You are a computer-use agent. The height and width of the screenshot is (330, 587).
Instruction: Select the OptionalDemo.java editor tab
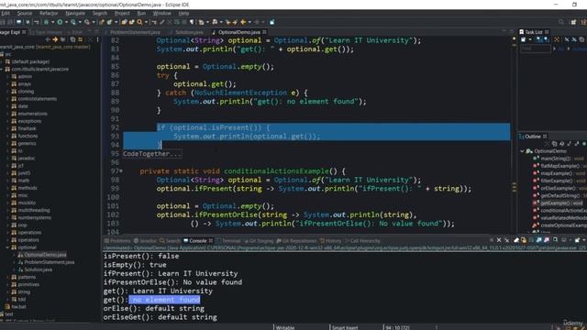(238, 32)
